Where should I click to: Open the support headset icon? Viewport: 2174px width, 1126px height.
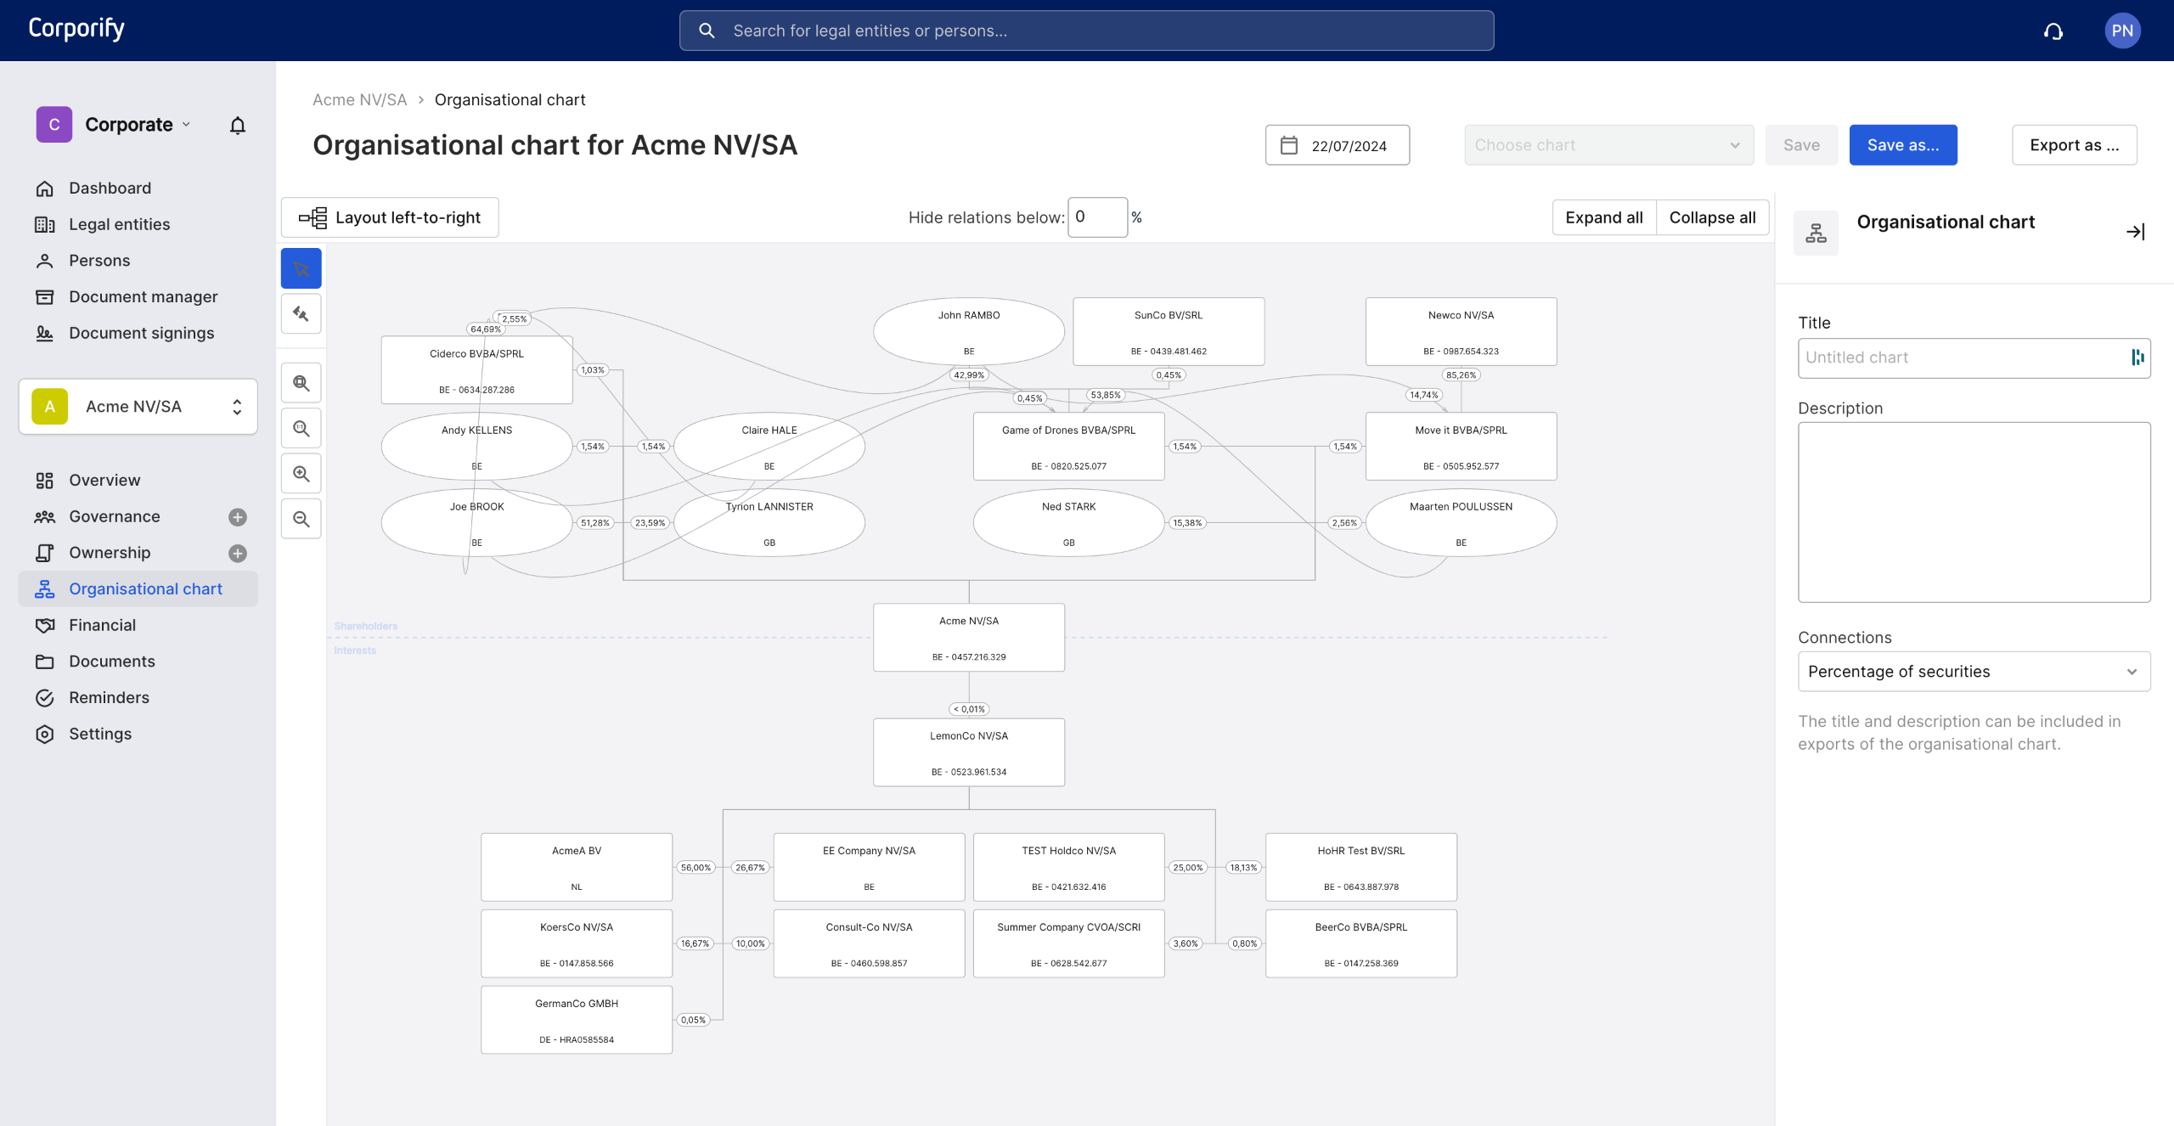[x=2053, y=31]
